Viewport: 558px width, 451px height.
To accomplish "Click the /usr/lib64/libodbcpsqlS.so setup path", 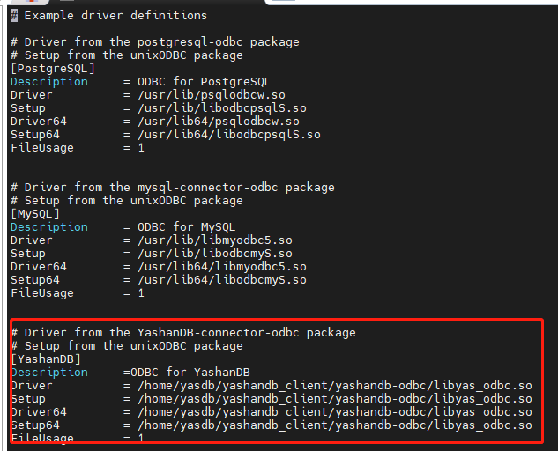I will (229, 135).
